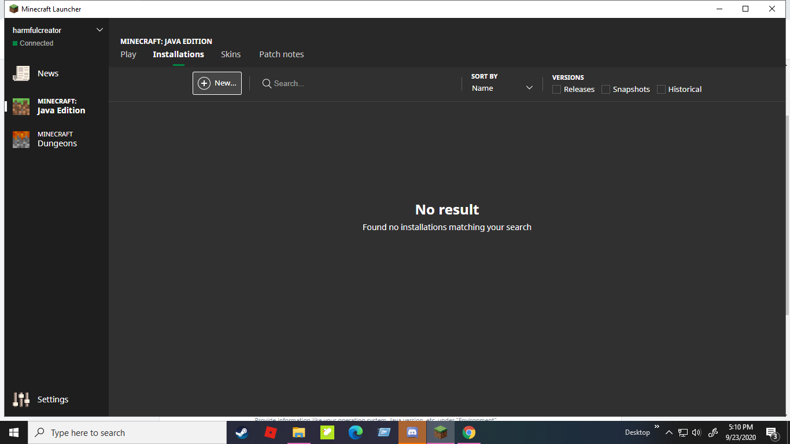Screen dimensions: 790x444
Task: Enable the Releases versions checkbox
Action: [556, 90]
